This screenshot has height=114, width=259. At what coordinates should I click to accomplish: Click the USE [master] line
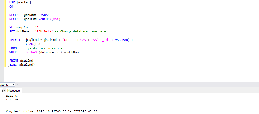click(x=20, y=3)
